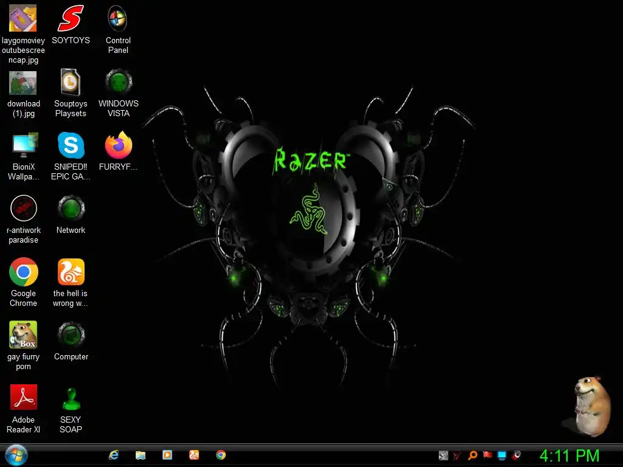Open Google Chrome from the taskbar

tap(220, 455)
